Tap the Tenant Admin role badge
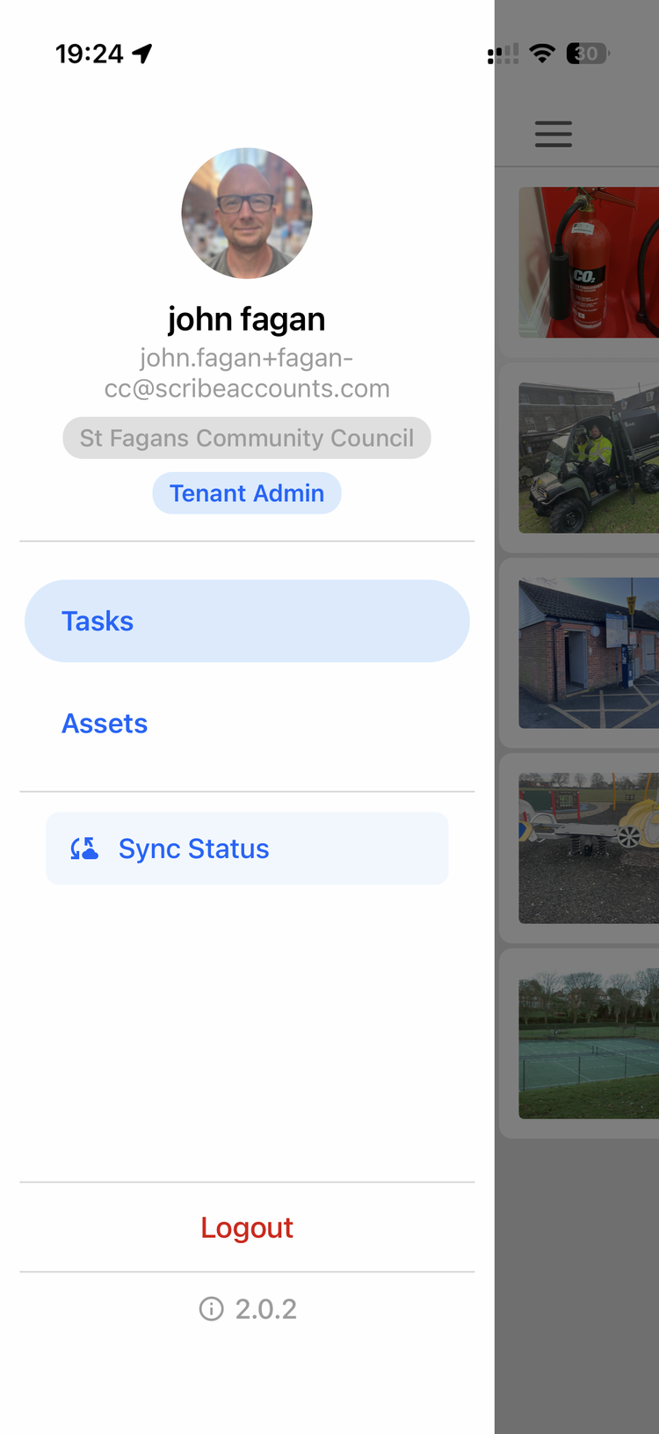Screen dimensions: 659x1434 [x=247, y=493]
